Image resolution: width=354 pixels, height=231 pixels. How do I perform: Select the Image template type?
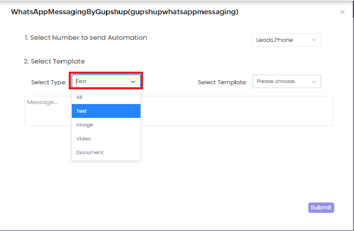click(x=106, y=125)
